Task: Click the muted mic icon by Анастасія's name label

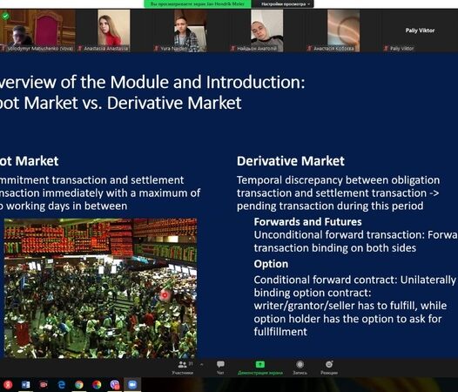Action: pyautogui.click(x=309, y=49)
